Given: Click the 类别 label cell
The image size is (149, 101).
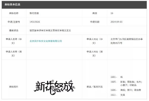Looking at the screenshot, I should (x=95, y=13).
